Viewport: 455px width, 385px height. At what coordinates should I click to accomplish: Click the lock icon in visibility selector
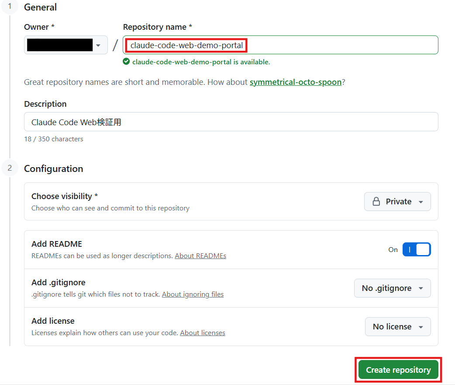coord(376,202)
